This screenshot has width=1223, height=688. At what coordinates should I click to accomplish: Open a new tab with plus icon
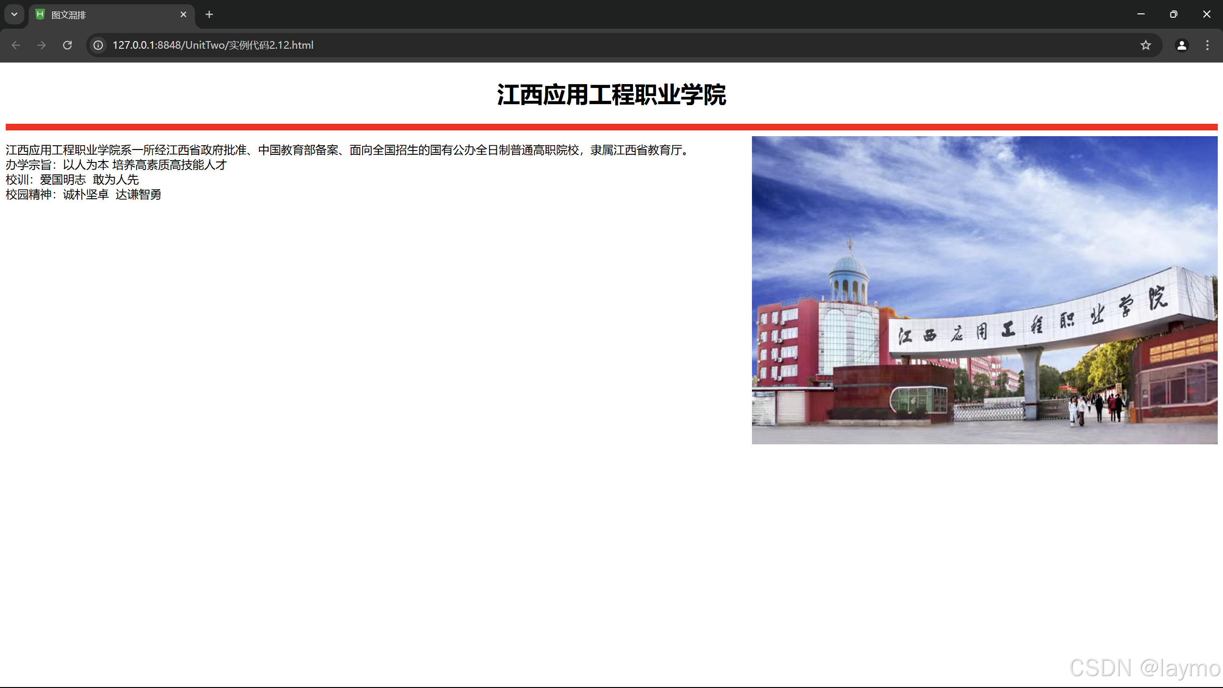point(209,14)
